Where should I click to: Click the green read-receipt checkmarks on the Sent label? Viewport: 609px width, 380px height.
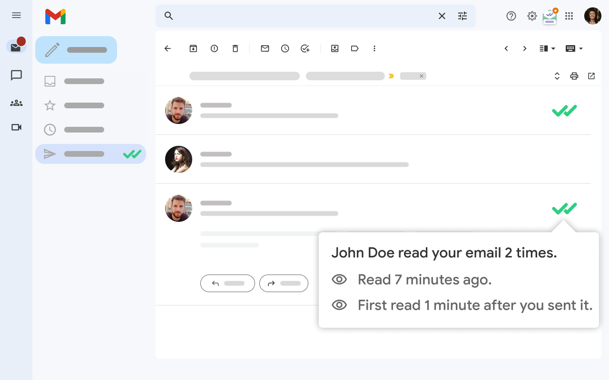click(133, 153)
